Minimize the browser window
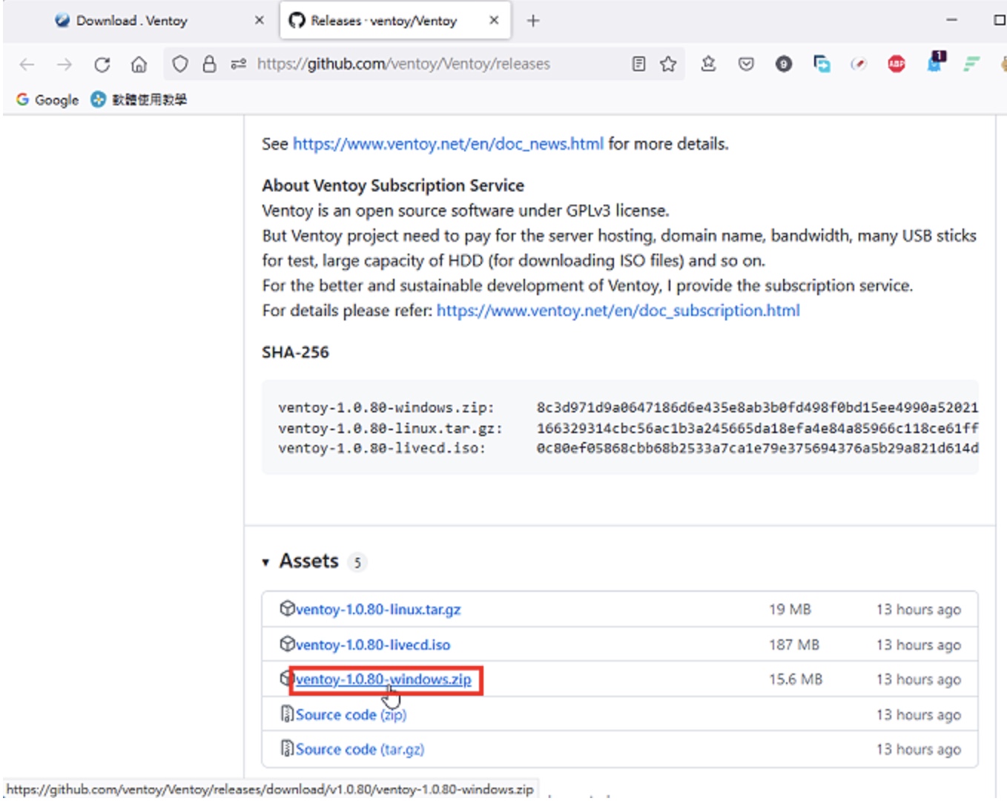Image resolution: width=1007 pixels, height=801 pixels. (952, 20)
